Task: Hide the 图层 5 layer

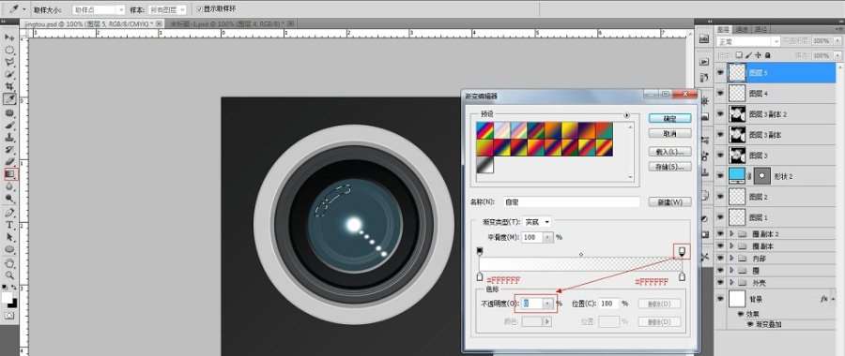Action: coord(720,72)
